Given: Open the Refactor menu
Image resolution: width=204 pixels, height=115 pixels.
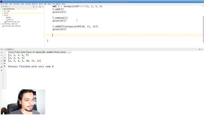Looking at the screenshot, I should tap(35, 4).
